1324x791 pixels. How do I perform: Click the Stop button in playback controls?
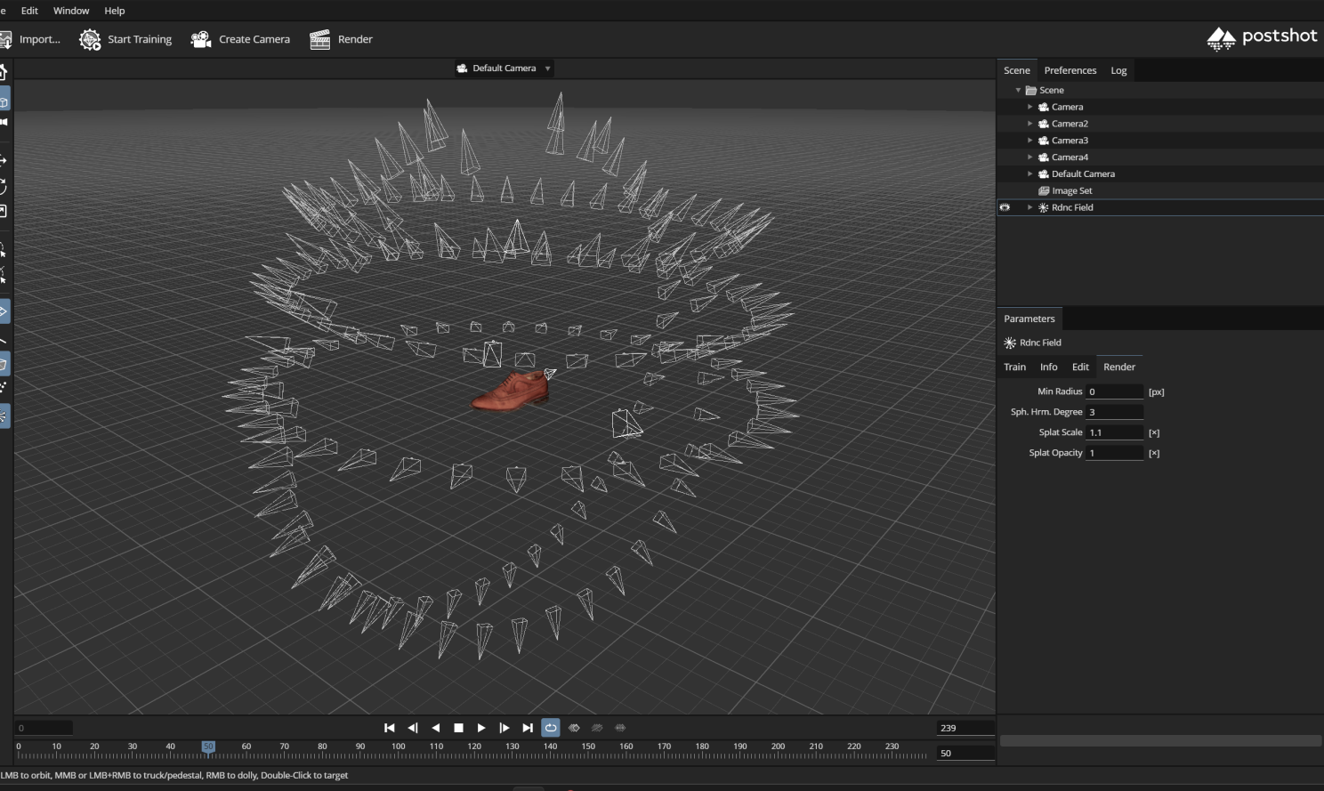point(457,727)
